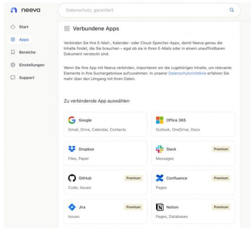Connect the GitHub app

[x=105, y=182]
